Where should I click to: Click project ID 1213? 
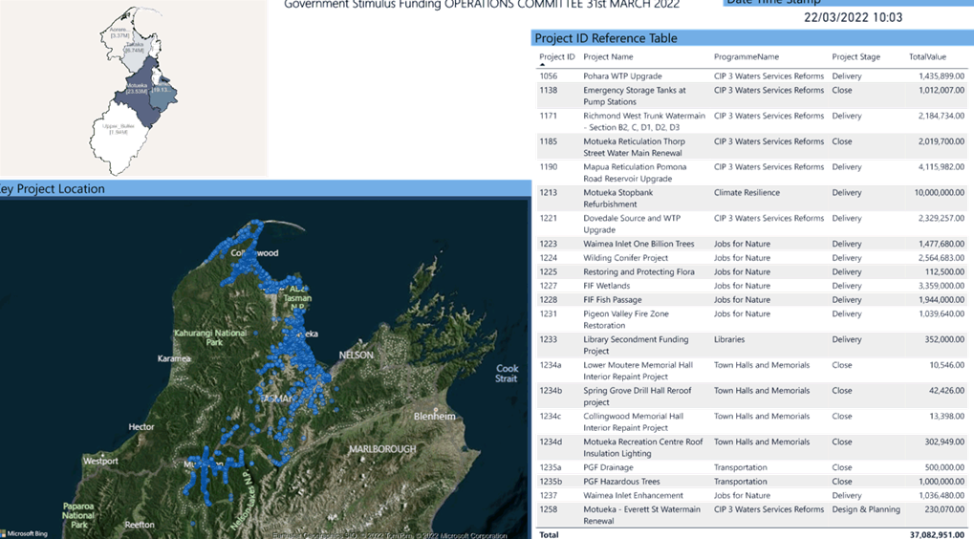pyautogui.click(x=549, y=192)
